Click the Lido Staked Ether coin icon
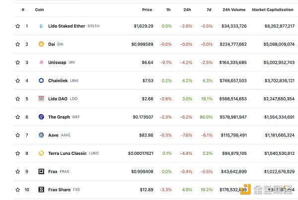The width and height of the screenshot is (298, 200). point(41,26)
